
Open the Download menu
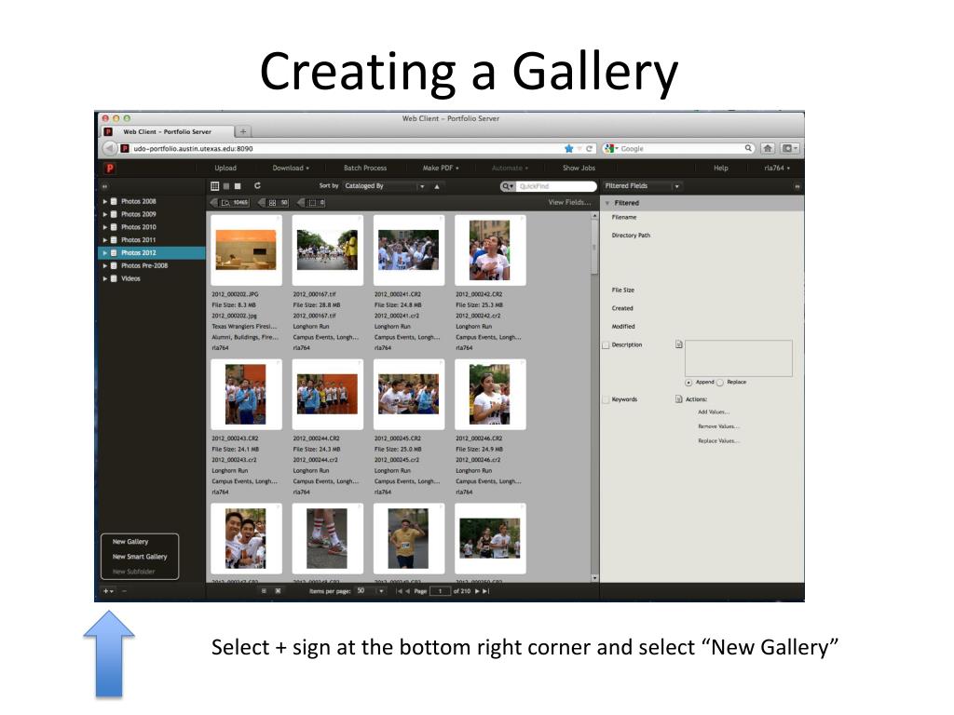(x=291, y=169)
